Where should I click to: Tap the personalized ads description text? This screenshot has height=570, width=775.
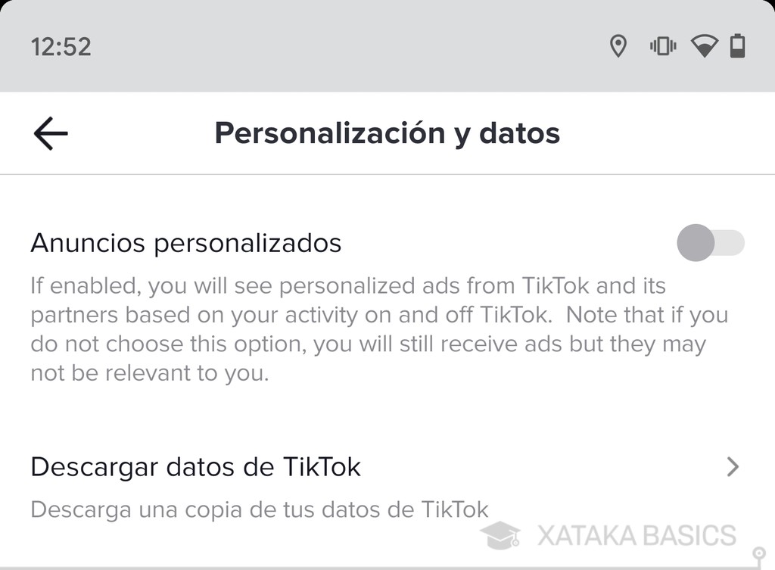click(x=378, y=329)
